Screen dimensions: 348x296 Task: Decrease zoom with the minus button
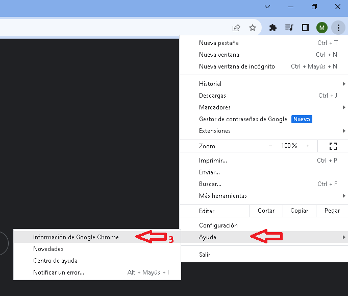[270, 146]
